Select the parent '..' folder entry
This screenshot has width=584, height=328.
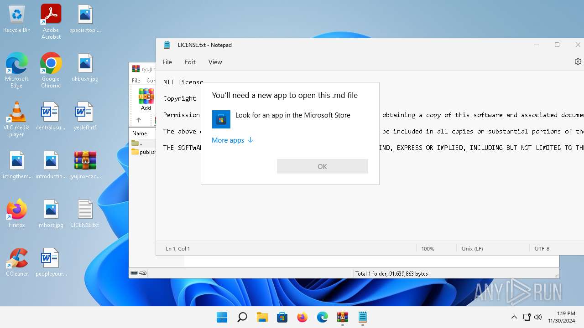coord(137,143)
